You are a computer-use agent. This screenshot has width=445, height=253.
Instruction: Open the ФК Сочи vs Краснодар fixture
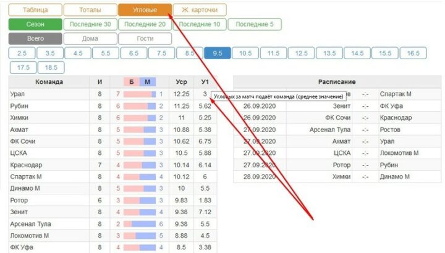[337, 118]
